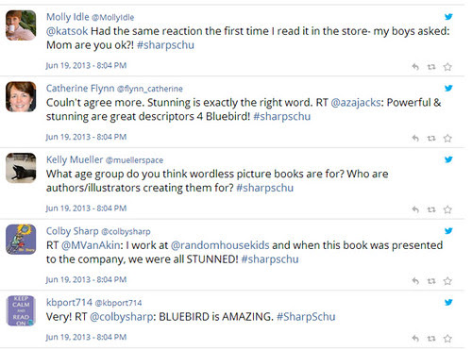Reply to kbport714's tweet

pos(415,339)
